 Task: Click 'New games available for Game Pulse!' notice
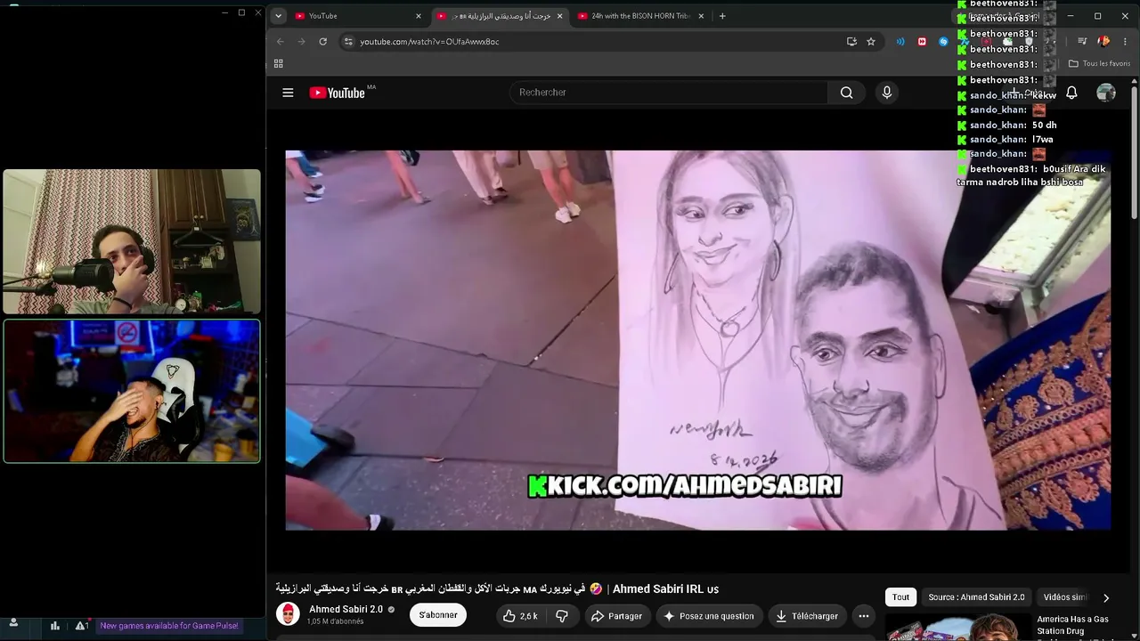coord(169,626)
